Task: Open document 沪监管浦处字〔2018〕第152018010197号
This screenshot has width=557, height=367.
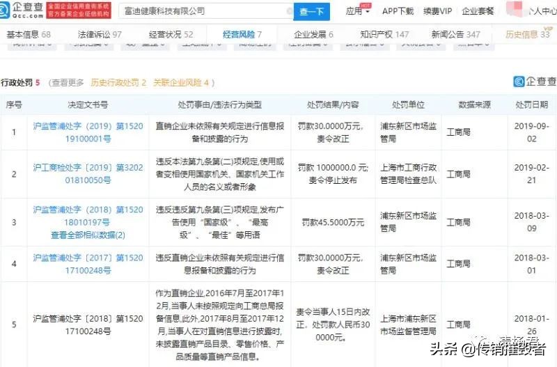Action: (x=88, y=216)
